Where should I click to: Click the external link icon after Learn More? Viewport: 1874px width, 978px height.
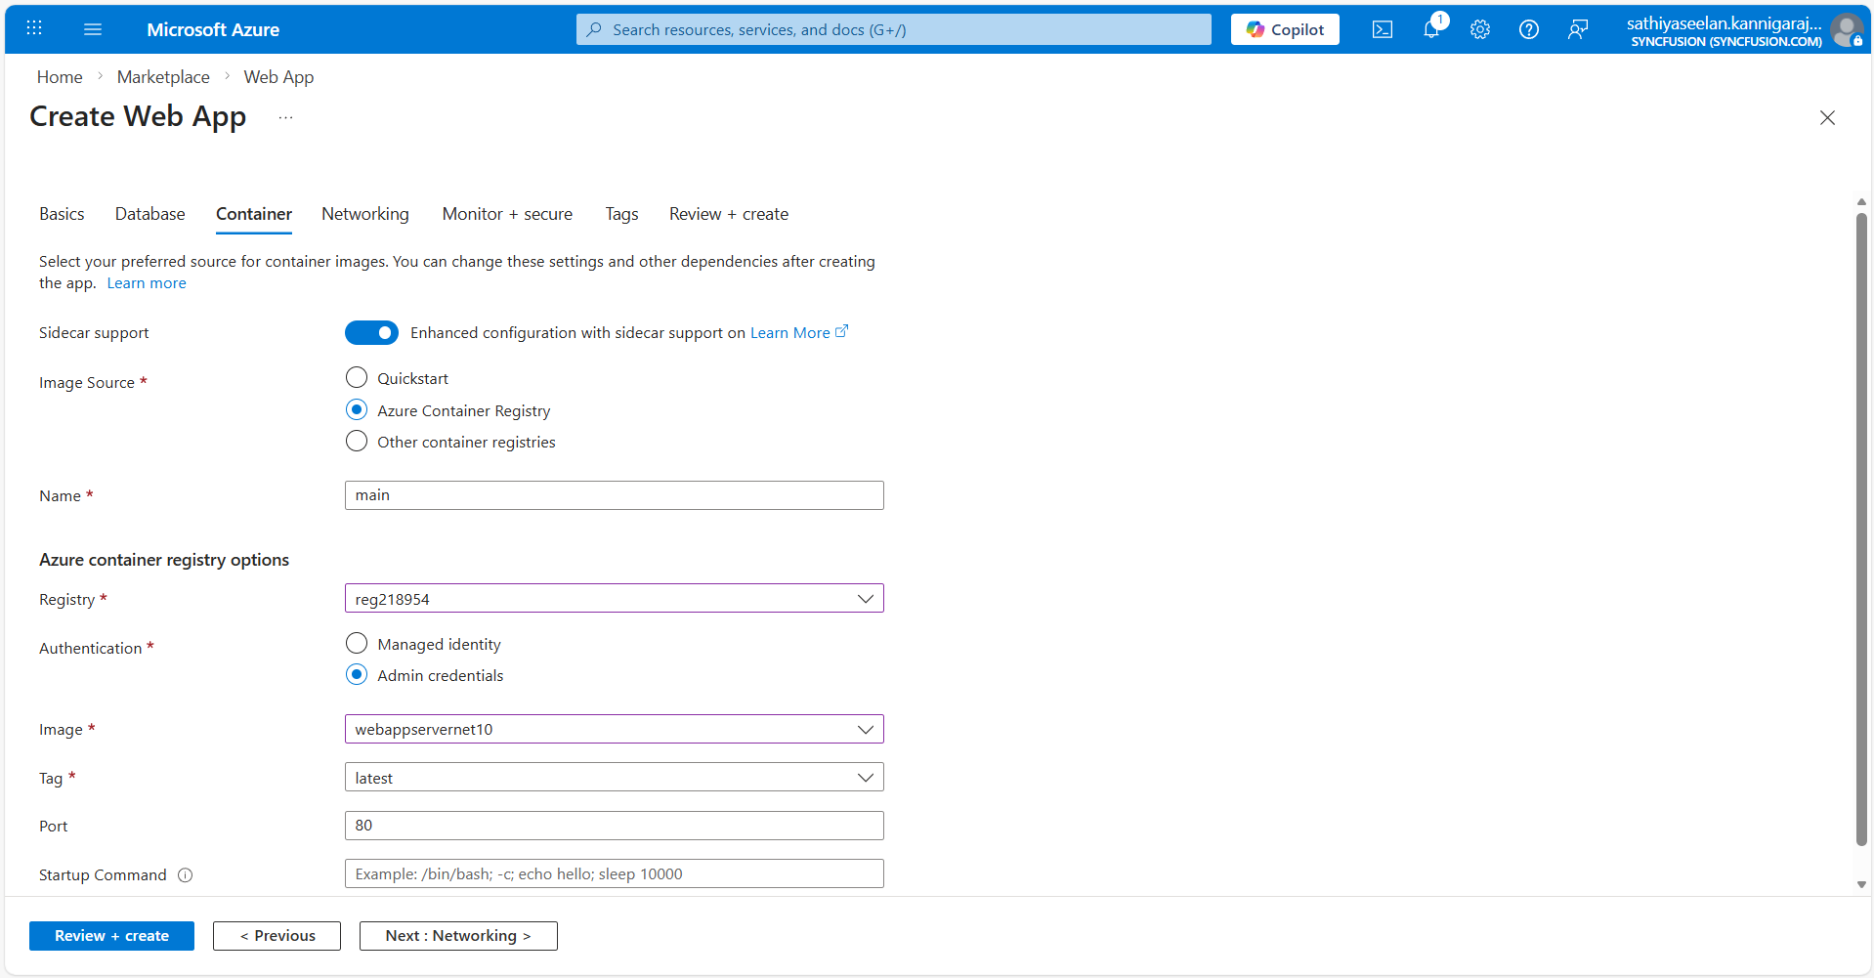click(x=842, y=331)
